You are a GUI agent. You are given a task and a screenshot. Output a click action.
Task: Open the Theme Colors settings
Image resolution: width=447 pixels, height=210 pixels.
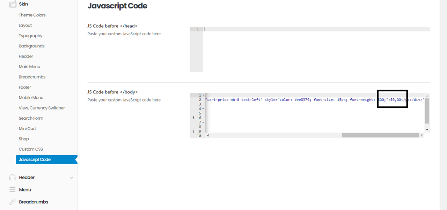click(x=32, y=15)
